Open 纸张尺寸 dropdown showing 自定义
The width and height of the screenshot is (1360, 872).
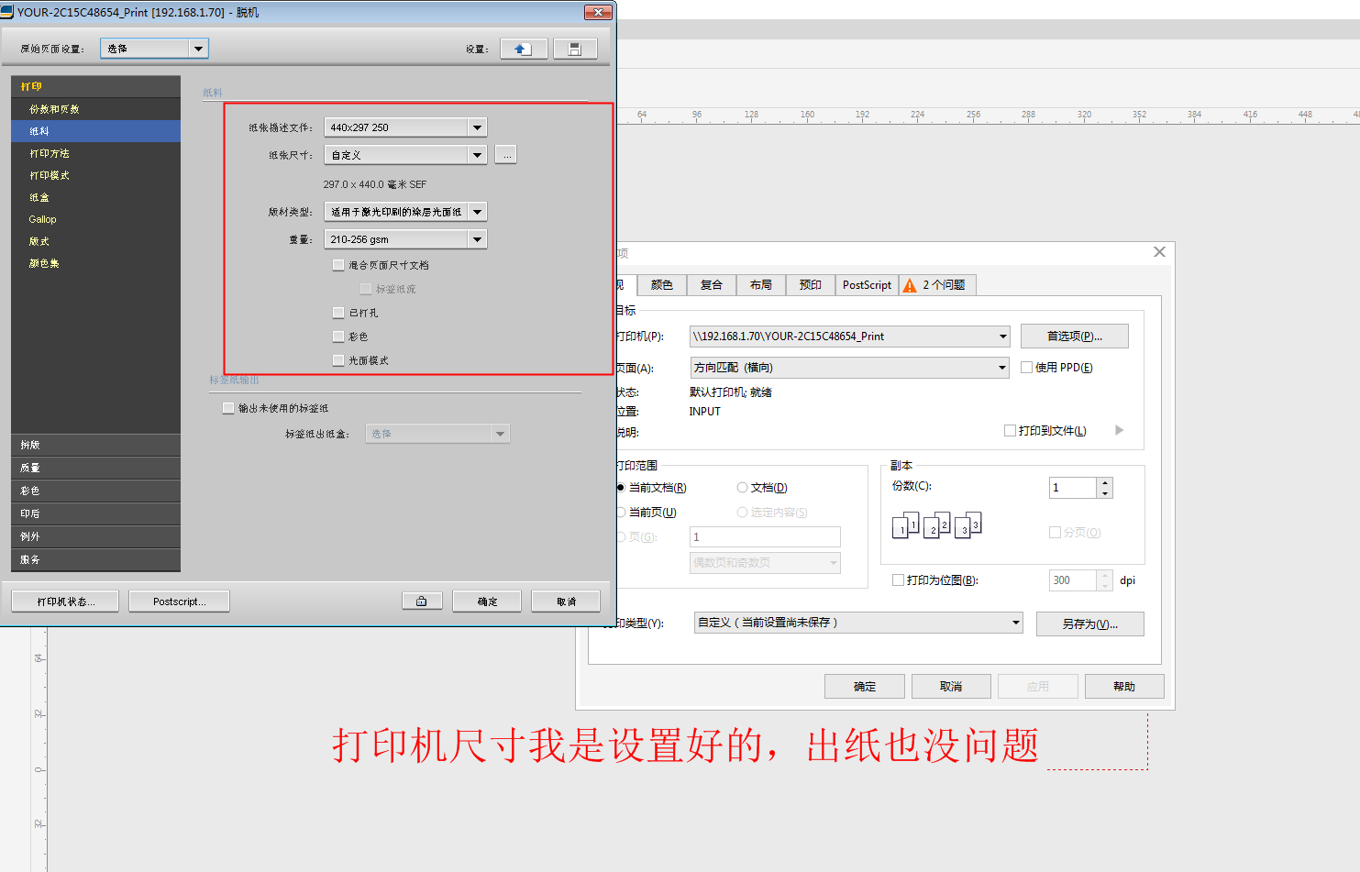tap(405, 155)
